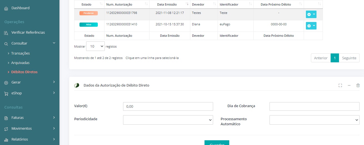Click the Verificar Referências search icon

click(x=6, y=33)
